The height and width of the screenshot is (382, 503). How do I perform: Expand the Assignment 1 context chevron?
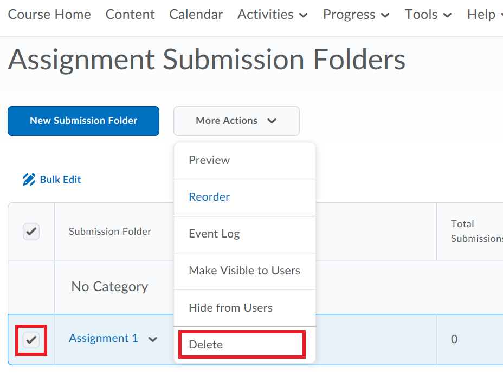click(x=153, y=339)
